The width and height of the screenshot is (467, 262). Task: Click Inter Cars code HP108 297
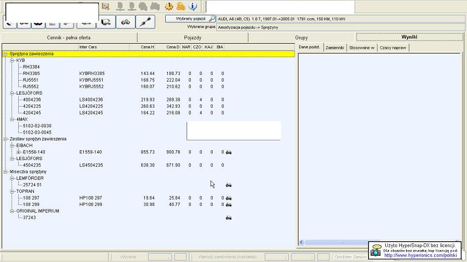click(91, 198)
